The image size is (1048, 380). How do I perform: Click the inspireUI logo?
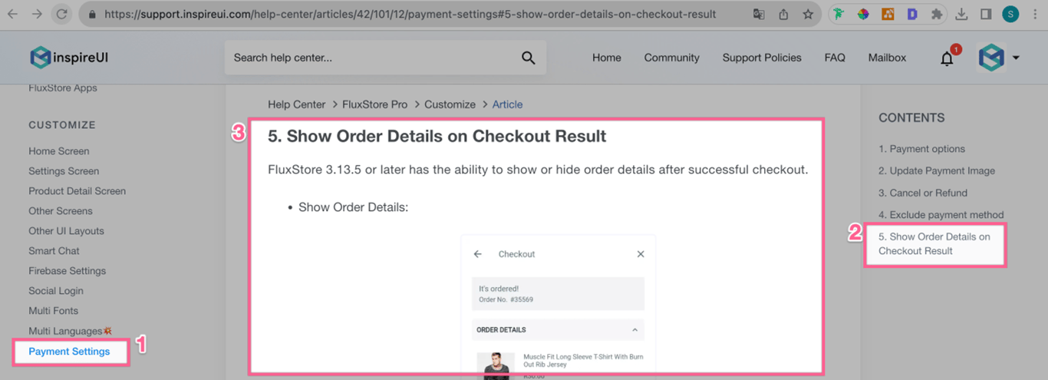(69, 58)
